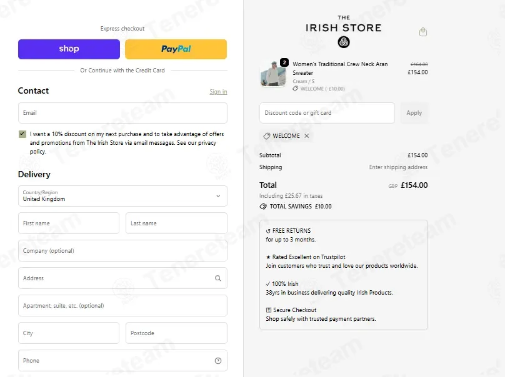Focus the Apartment, suite, etc. field
505x377 pixels.
122,306
